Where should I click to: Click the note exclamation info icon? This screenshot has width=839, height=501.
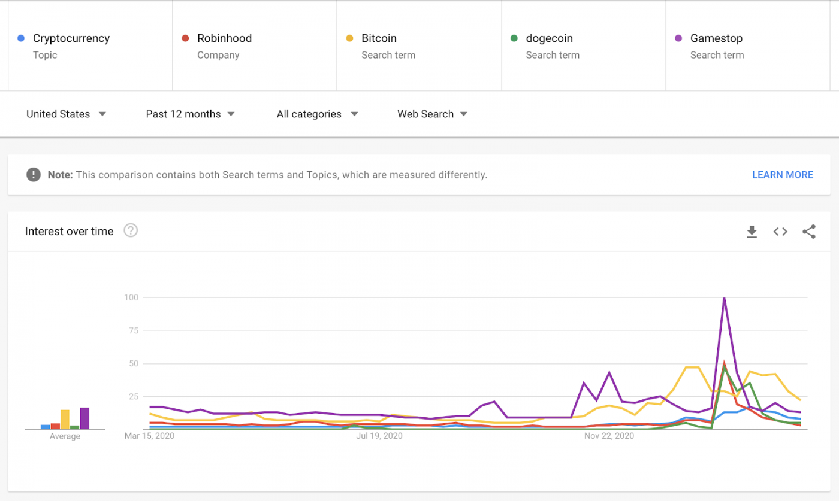[34, 174]
